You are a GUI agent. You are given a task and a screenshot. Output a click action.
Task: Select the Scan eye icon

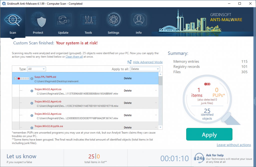(x=12, y=19)
